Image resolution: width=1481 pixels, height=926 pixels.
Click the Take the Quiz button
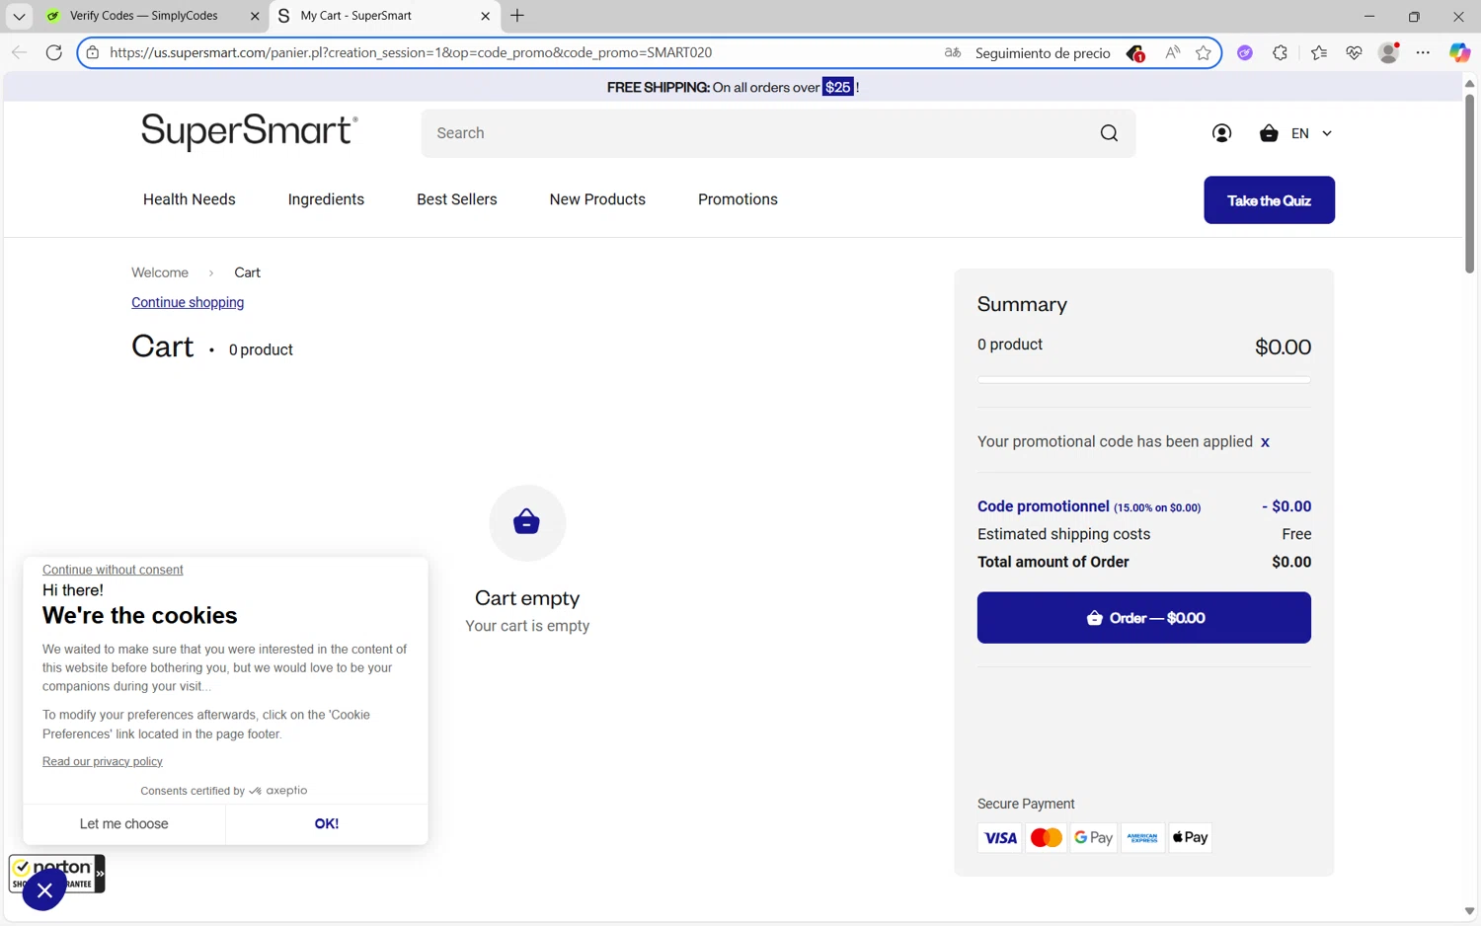coord(1269,200)
